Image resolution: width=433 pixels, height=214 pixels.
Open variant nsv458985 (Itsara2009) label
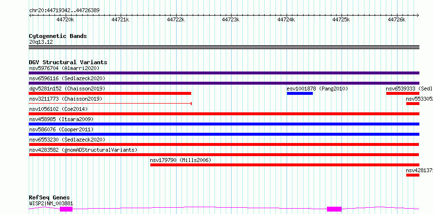61,119
